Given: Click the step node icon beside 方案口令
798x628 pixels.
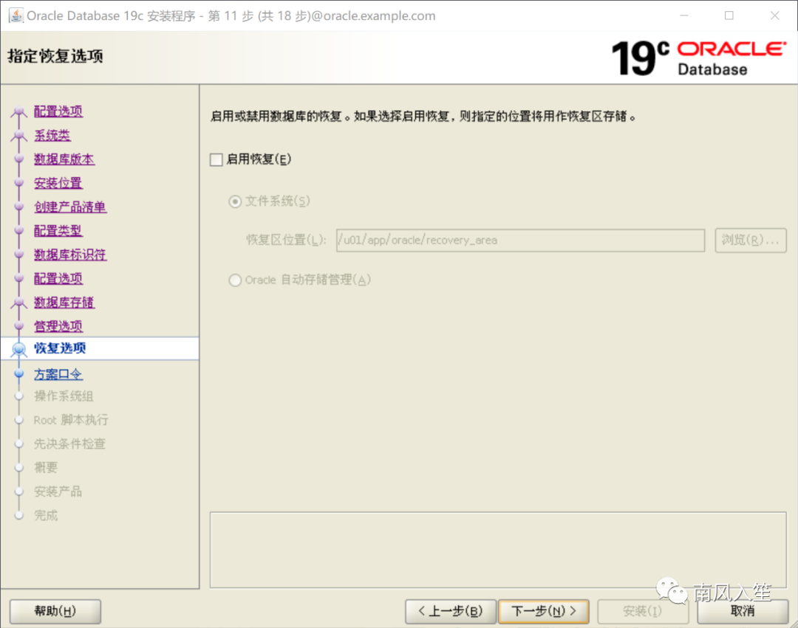Looking at the screenshot, I should click(18, 374).
